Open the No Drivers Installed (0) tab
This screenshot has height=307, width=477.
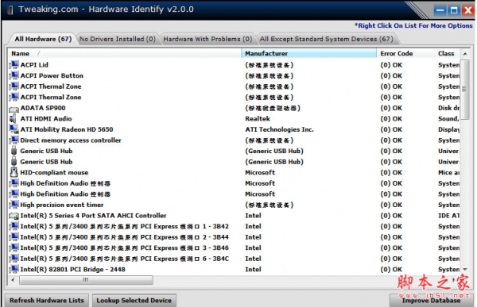(118, 39)
